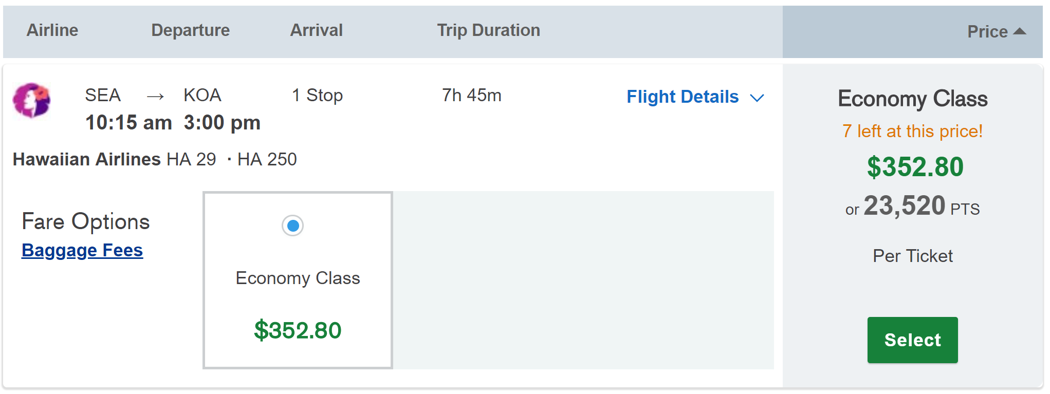Click the Price column header label
The width and height of the screenshot is (1050, 394).
pos(987,32)
